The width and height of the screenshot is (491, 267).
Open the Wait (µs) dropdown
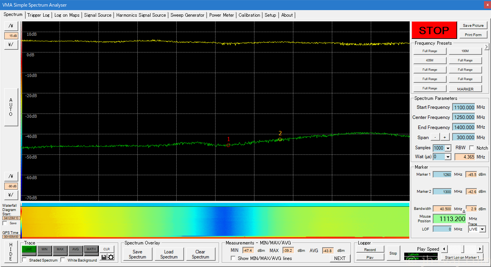click(x=448, y=157)
